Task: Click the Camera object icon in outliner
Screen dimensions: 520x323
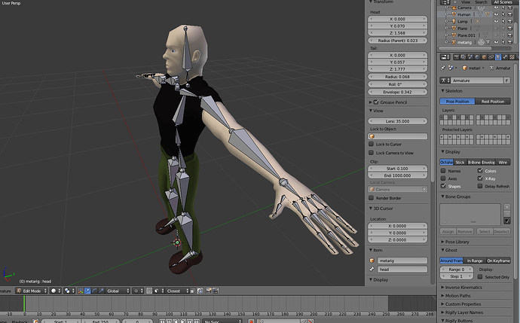Action: coord(454,8)
